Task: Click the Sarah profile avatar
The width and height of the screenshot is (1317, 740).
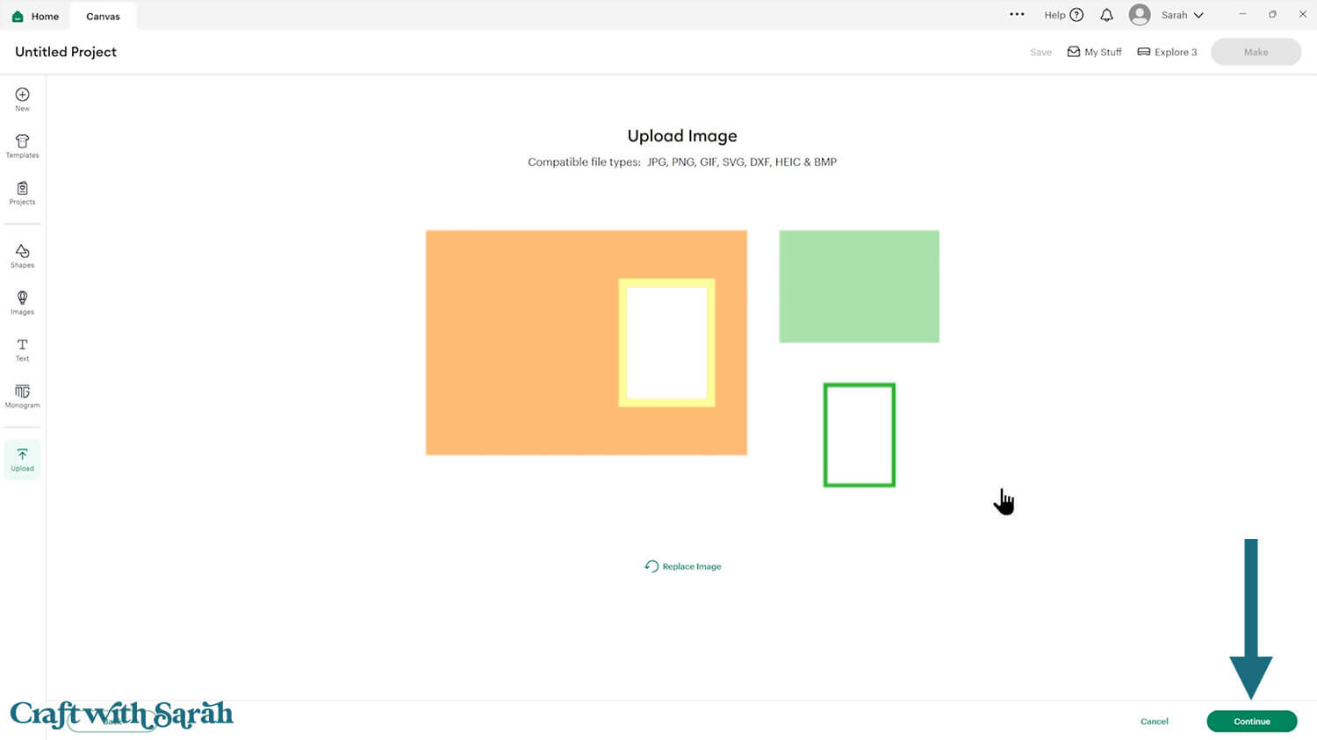Action: click(1140, 15)
